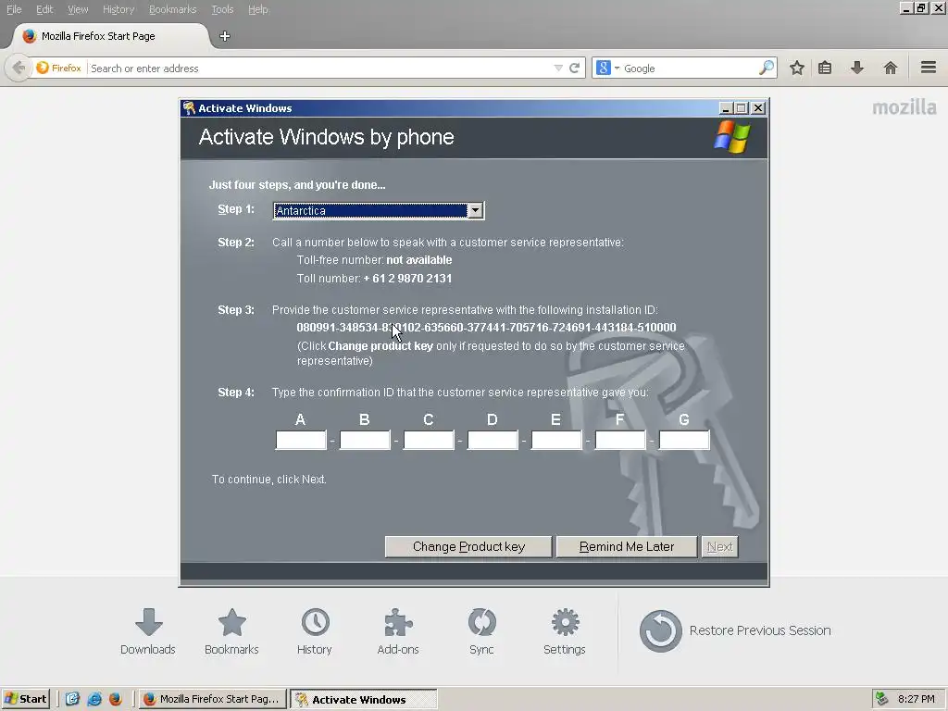Screen dimensions: 948x711
Task: Switch to Mozilla Firefox Start Page taskbar button
Action: coord(212,699)
